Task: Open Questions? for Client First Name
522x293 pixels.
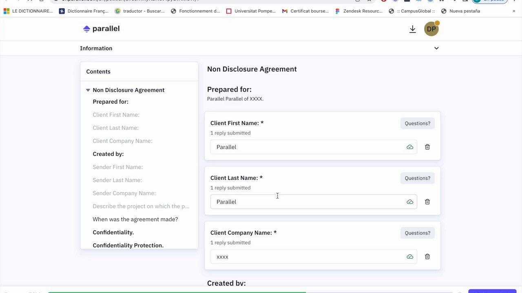Action: 417,123
